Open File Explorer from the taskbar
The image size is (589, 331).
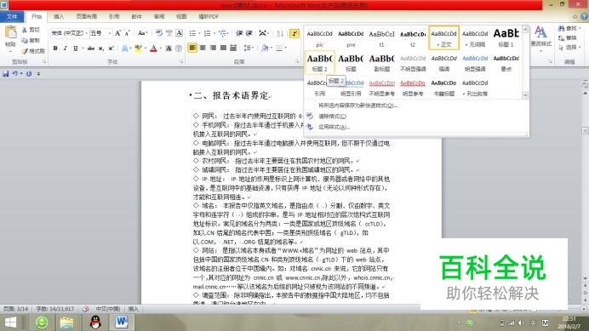[x=66, y=322]
